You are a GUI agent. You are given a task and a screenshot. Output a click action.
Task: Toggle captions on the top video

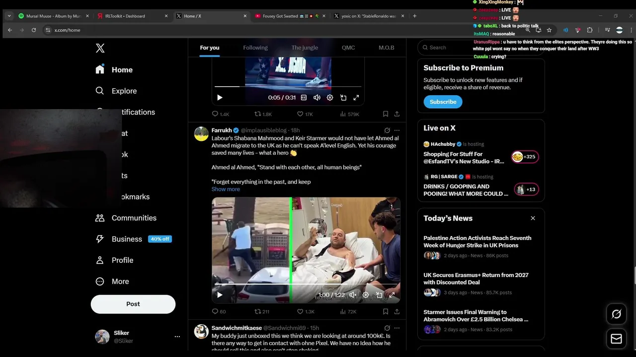pyautogui.click(x=304, y=98)
